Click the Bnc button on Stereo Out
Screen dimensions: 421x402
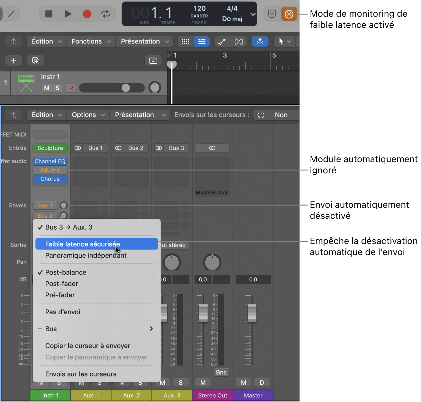[221, 372]
